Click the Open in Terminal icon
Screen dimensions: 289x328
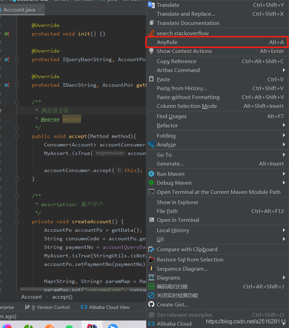pos(151,220)
